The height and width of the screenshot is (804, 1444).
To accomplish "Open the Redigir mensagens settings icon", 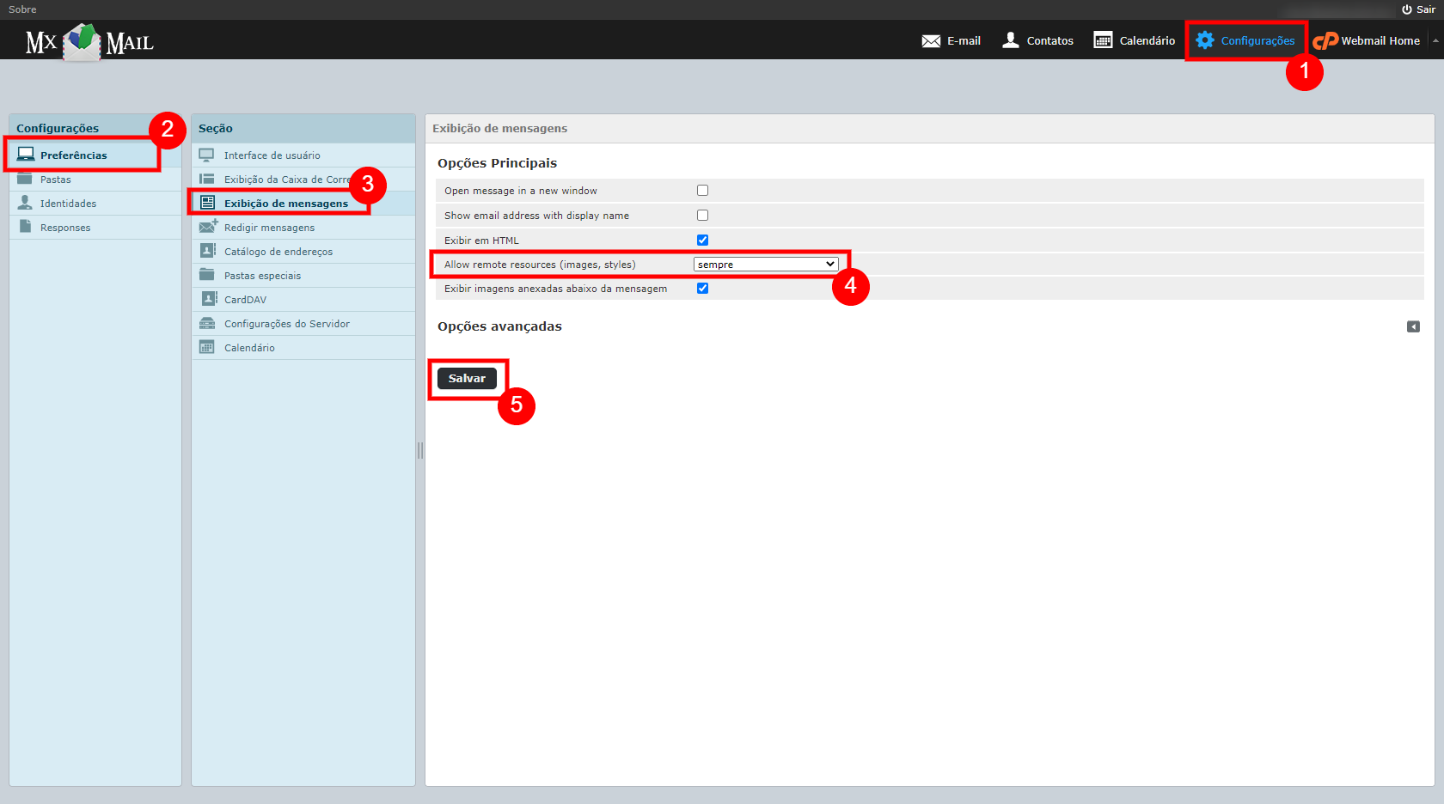I will tap(207, 226).
